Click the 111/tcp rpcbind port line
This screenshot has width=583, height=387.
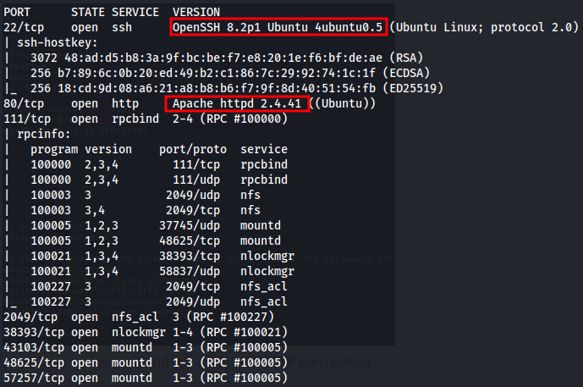(x=146, y=119)
